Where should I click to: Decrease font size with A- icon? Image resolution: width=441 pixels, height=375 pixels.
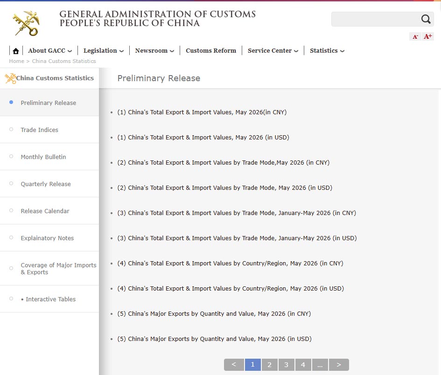(x=415, y=36)
